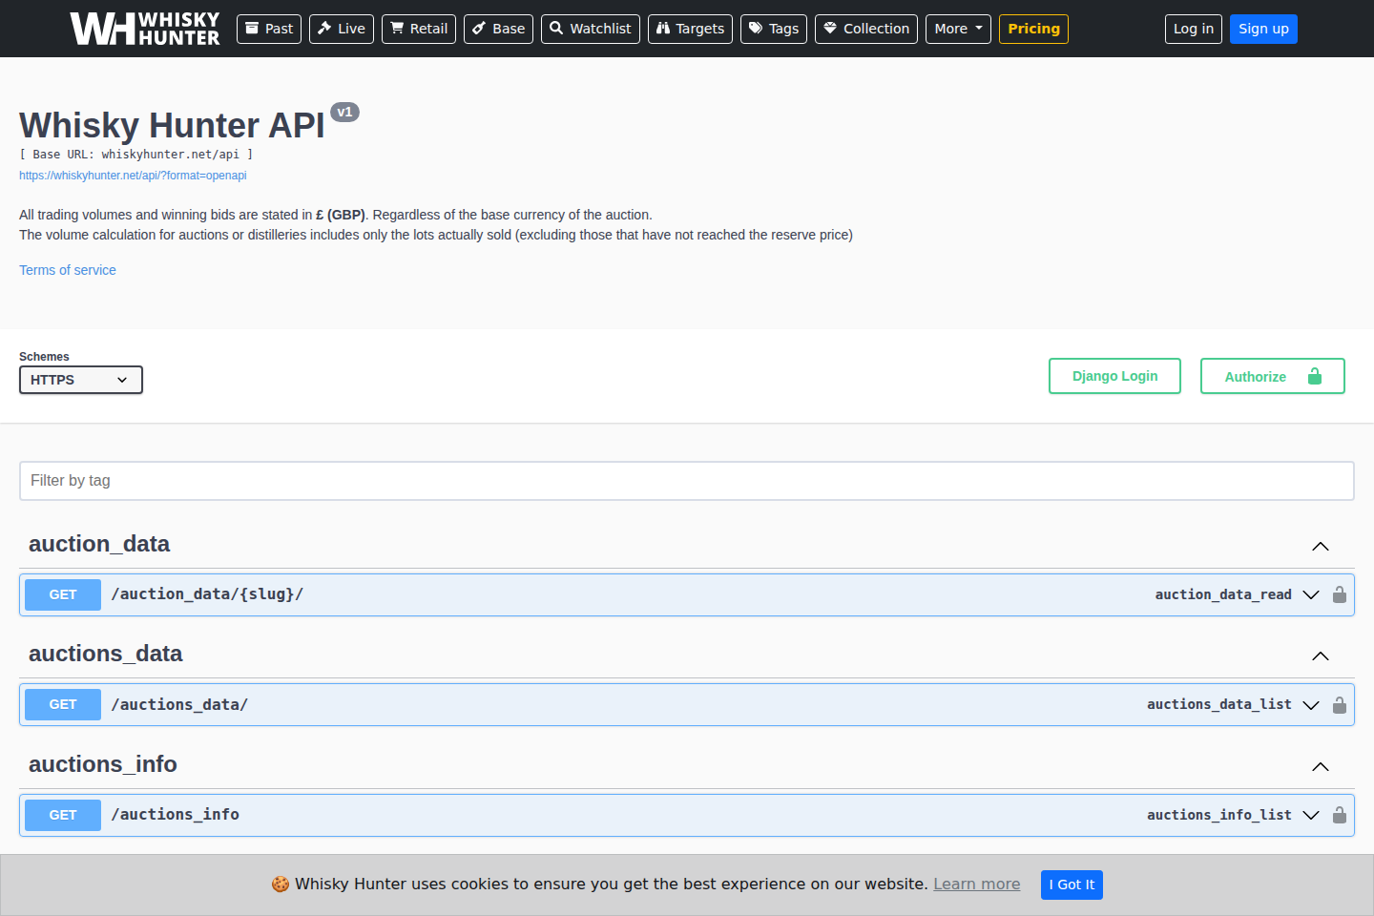Viewport: 1374px width, 916px height.
Task: Go to the Targets page
Action: pos(689,29)
